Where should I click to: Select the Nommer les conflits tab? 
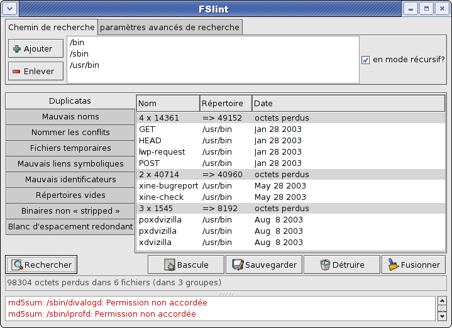70,133
